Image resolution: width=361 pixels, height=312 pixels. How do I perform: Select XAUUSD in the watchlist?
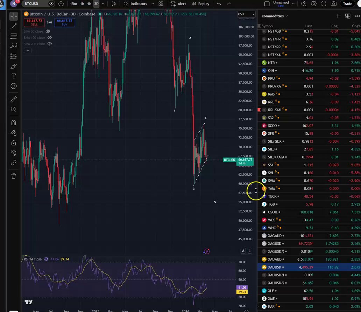click(309, 267)
